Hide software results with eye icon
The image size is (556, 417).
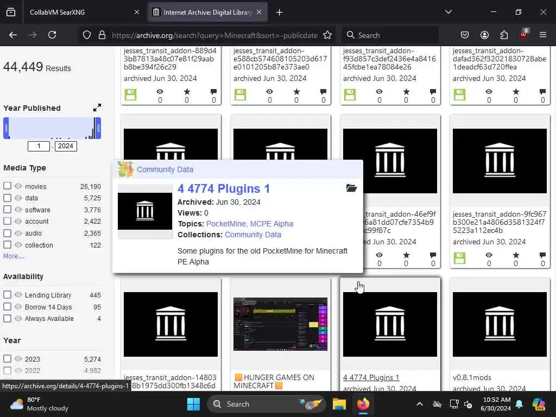[18, 210]
